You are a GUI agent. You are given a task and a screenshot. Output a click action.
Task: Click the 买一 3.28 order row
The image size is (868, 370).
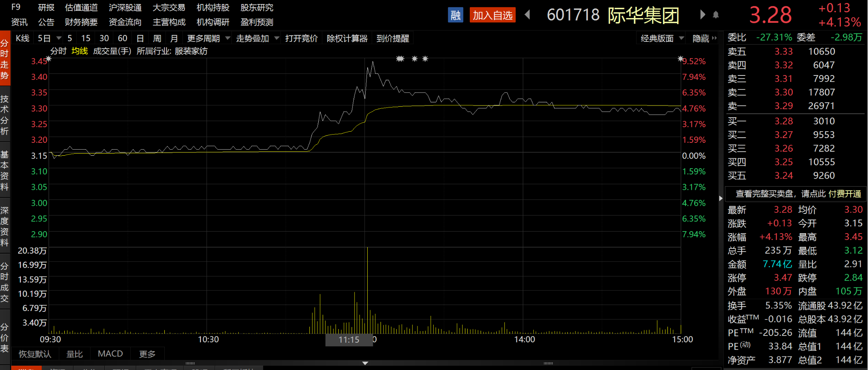[796, 121]
